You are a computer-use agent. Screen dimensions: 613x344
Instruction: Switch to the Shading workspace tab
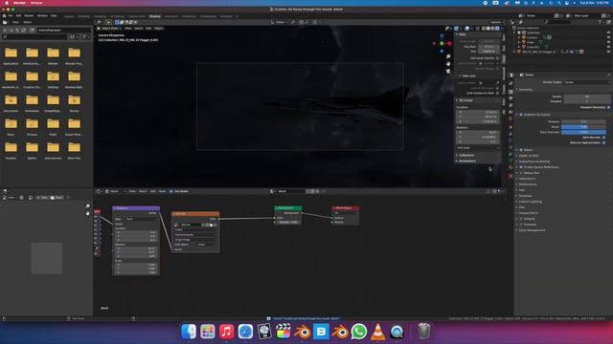click(x=155, y=16)
